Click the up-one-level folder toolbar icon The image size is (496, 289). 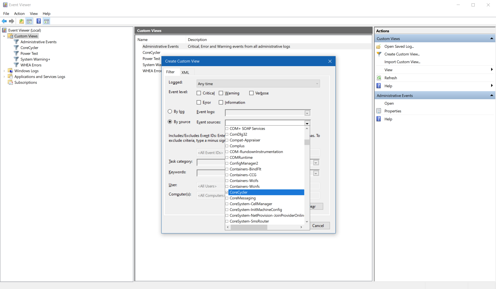(x=22, y=21)
